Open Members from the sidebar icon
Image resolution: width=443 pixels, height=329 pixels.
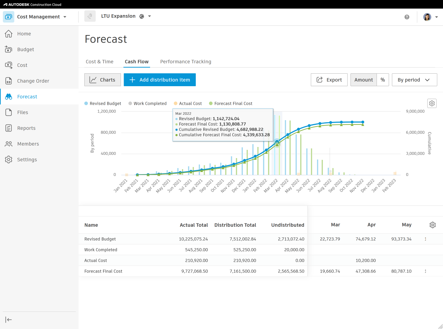click(x=9, y=144)
